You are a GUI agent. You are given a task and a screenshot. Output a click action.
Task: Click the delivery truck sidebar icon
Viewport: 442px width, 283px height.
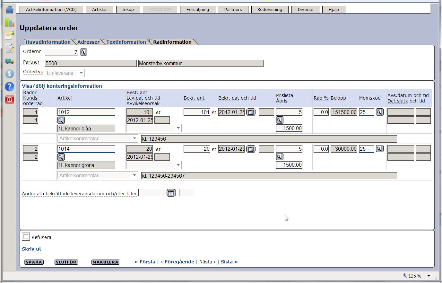coord(10,61)
